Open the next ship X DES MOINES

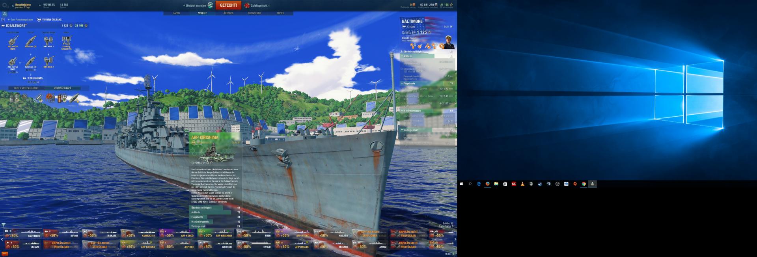(33, 78)
